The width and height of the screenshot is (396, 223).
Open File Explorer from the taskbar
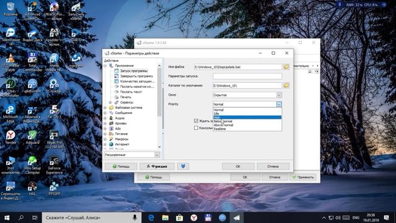click(x=165, y=217)
